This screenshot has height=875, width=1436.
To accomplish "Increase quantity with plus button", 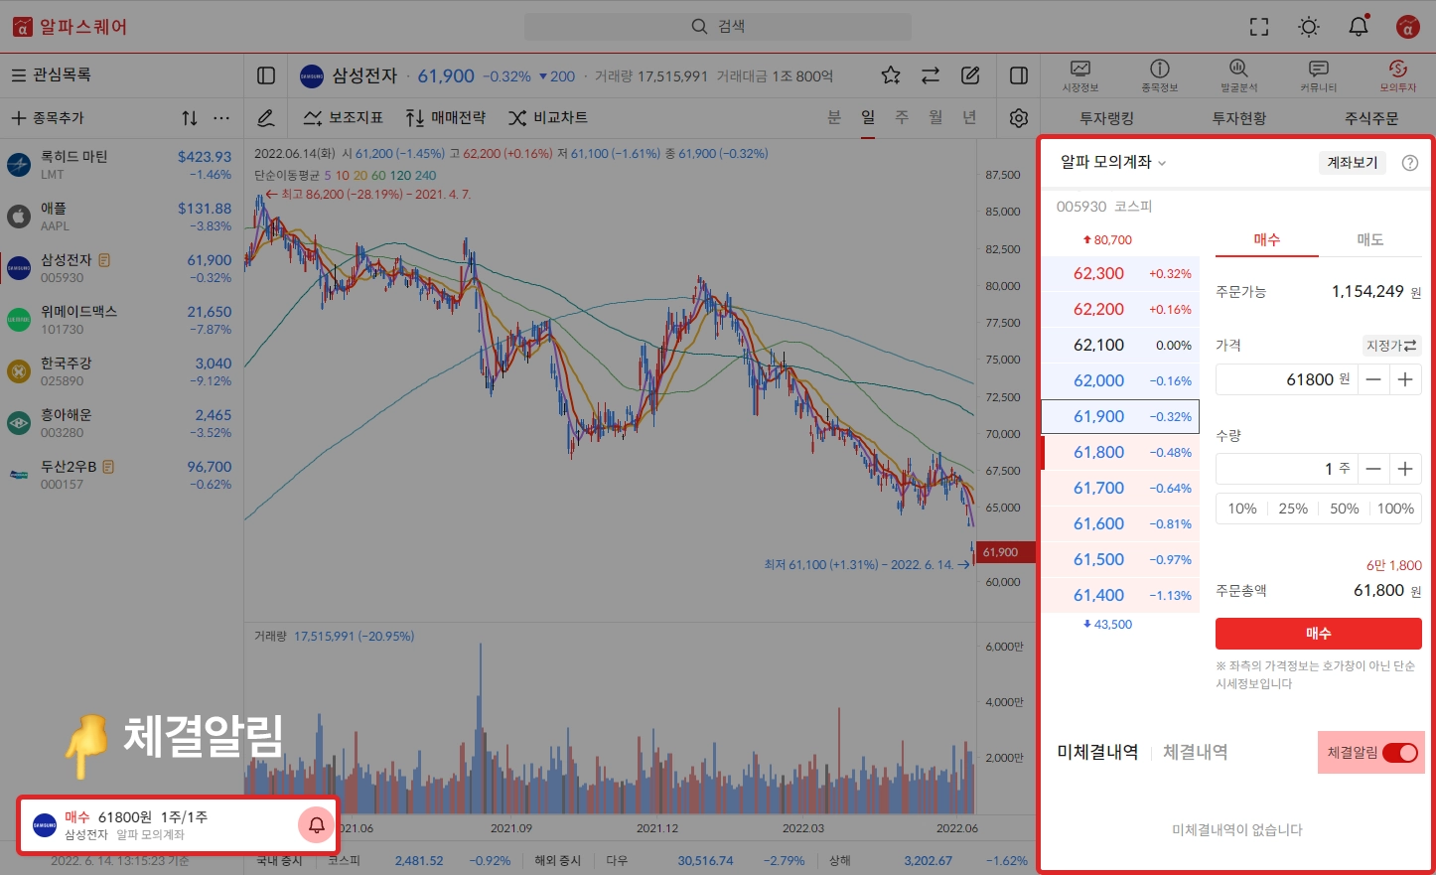I will pos(1405,469).
